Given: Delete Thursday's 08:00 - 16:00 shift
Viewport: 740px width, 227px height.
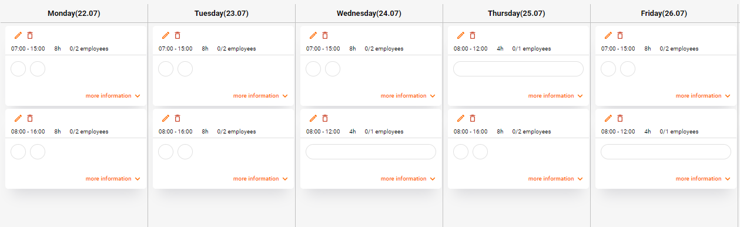Looking at the screenshot, I should (473, 119).
